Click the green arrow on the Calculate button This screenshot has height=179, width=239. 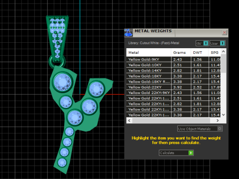(x=191, y=153)
